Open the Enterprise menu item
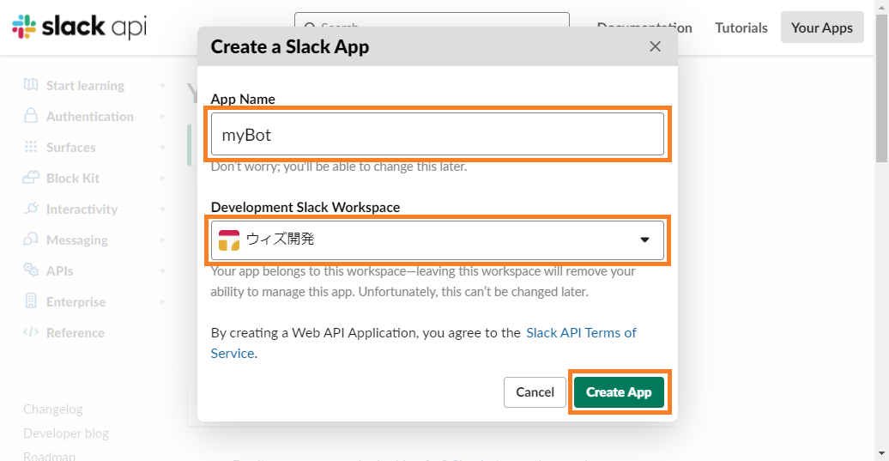 point(76,301)
